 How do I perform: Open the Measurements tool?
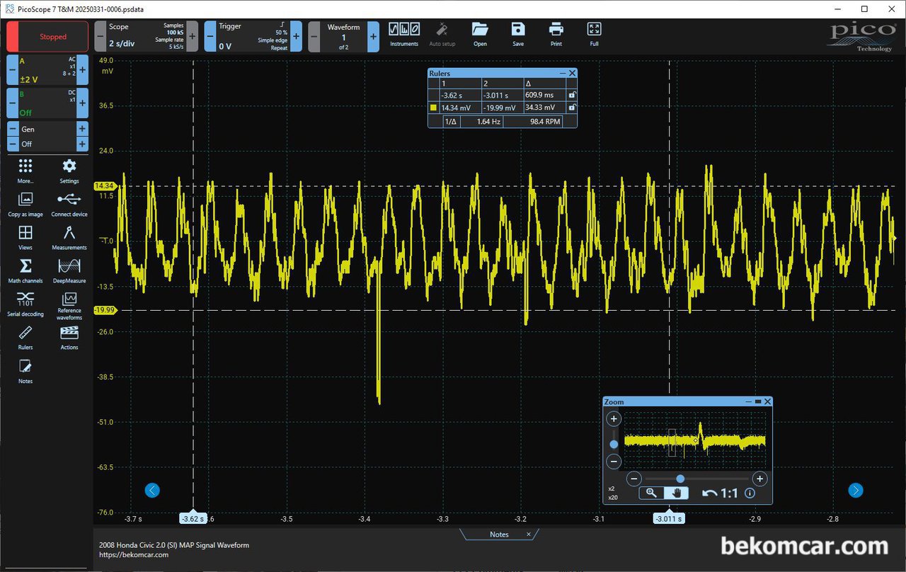[69, 236]
